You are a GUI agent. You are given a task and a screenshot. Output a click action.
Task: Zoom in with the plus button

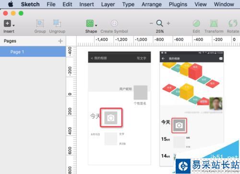point(168,24)
